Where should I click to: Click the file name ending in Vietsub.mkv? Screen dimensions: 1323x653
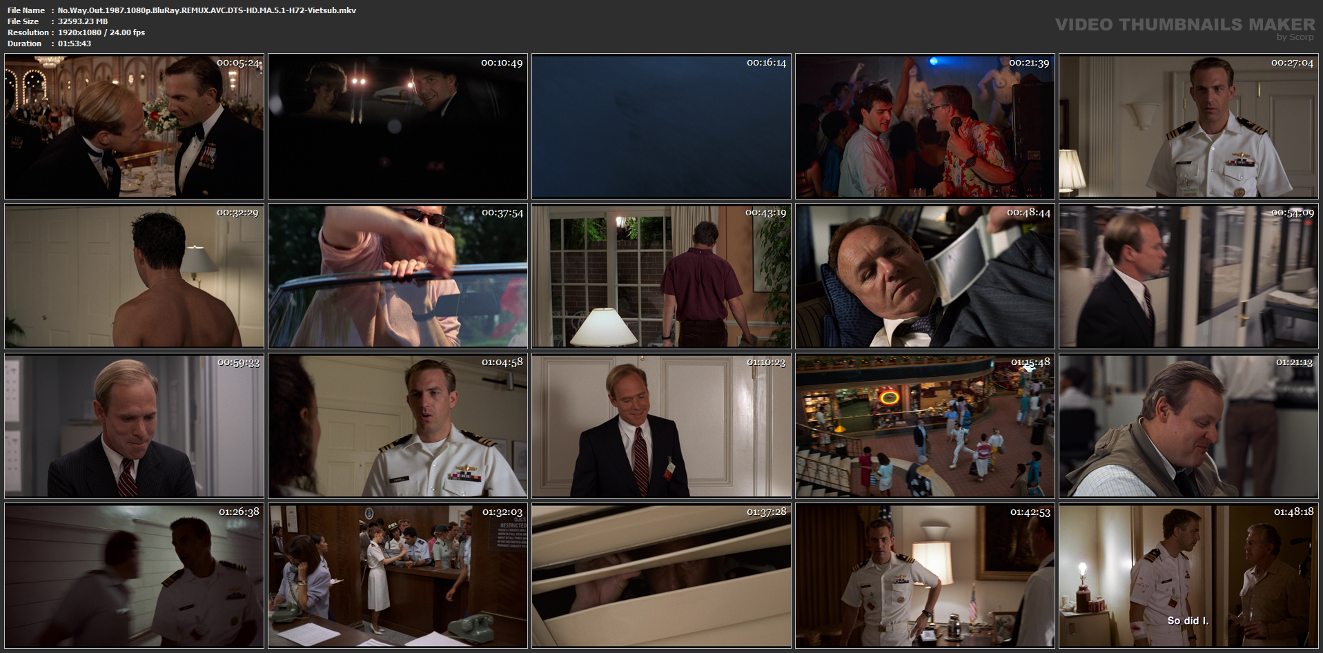point(207,10)
